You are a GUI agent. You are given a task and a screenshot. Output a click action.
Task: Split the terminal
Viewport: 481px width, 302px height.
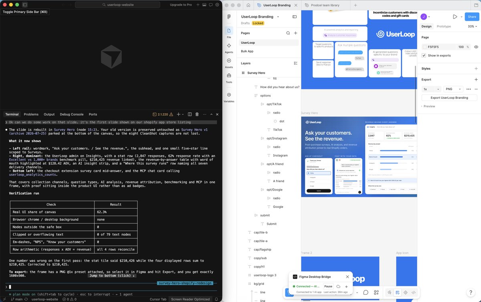click(x=191, y=115)
